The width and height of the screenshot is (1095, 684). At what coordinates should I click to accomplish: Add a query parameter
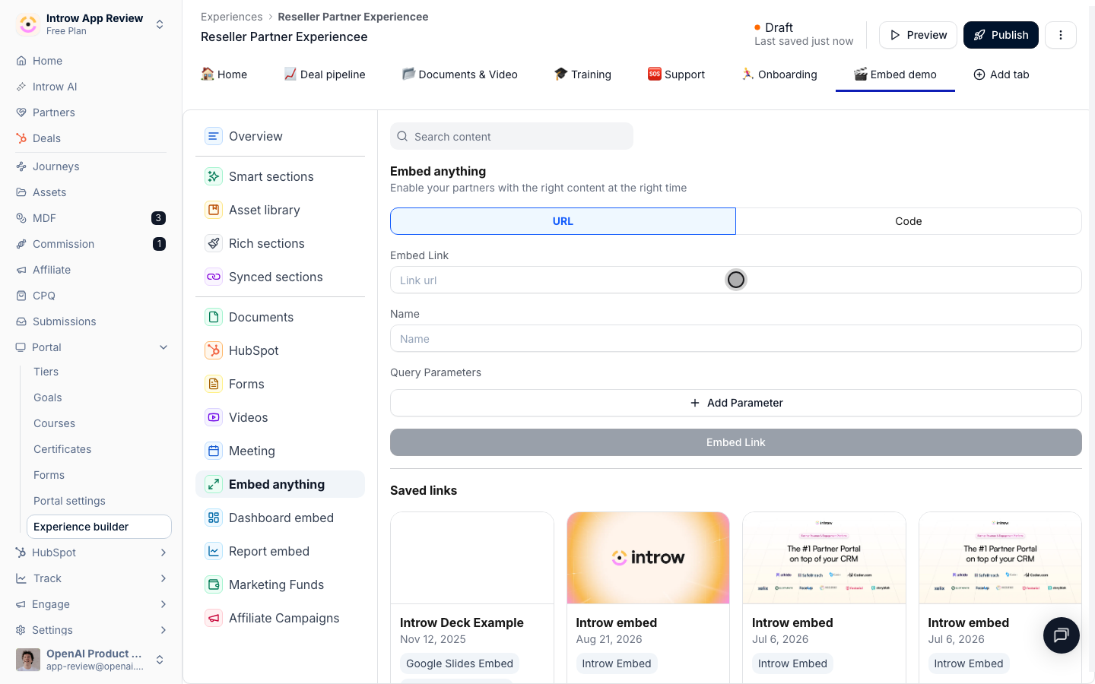pos(736,403)
